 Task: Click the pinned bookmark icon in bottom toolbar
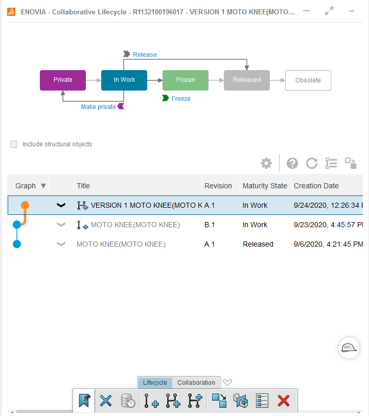[x=84, y=401]
